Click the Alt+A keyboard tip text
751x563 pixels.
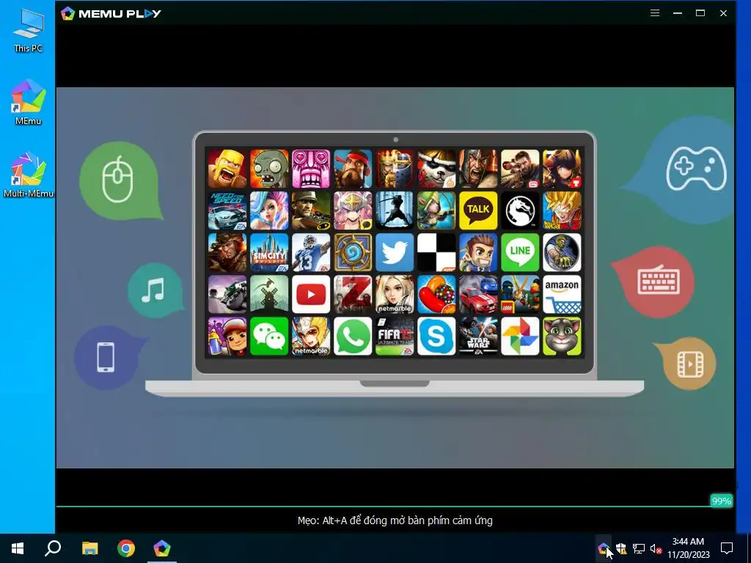click(x=395, y=520)
